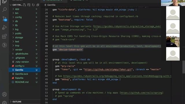Click line number 43 in the gutter
185x104 pixels.
coord(46,60)
